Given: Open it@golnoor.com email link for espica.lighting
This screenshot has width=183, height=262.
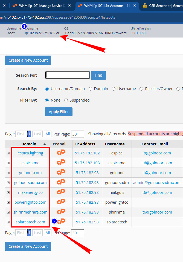Looking at the screenshot, I should tap(156, 153).
